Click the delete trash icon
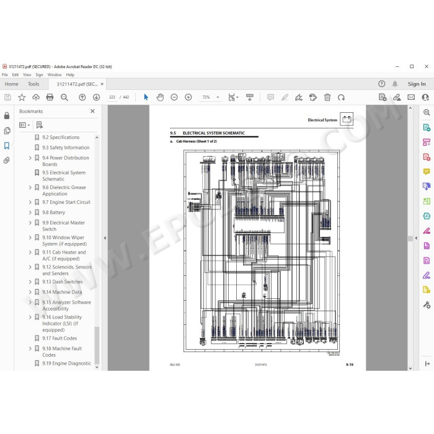Screen dimensions: 434x434 pos(327,97)
